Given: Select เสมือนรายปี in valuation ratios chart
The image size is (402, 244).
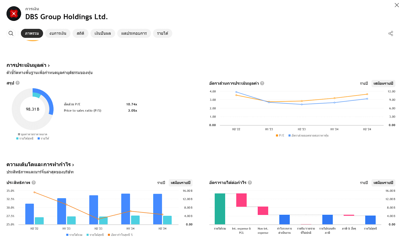Looking at the screenshot, I should (383, 83).
